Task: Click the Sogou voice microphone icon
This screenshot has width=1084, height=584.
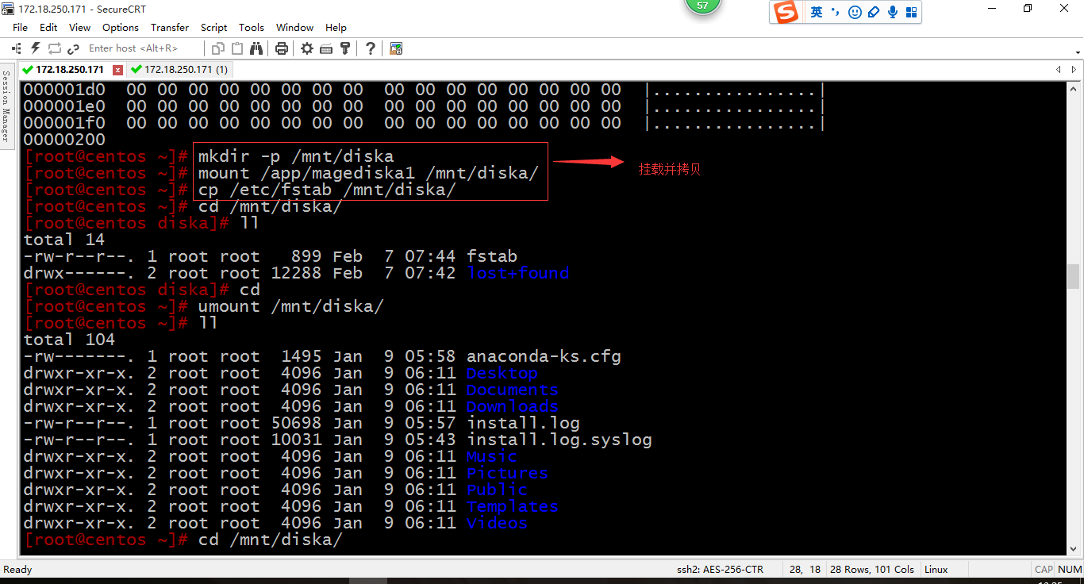Action: [x=893, y=12]
